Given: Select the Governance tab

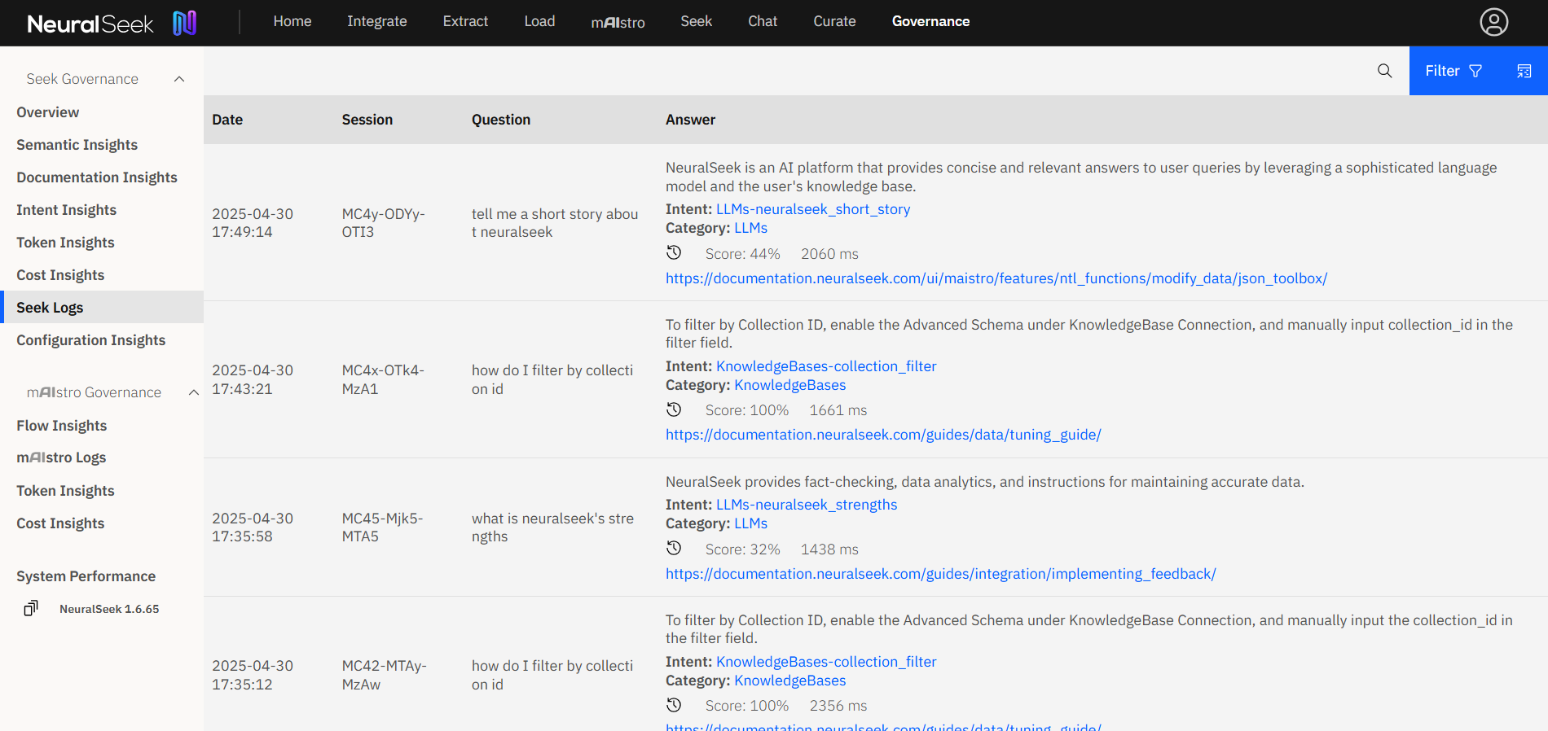Looking at the screenshot, I should (930, 21).
